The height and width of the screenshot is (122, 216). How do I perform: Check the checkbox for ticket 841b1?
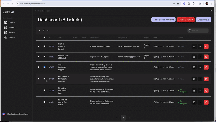pos(45,79)
